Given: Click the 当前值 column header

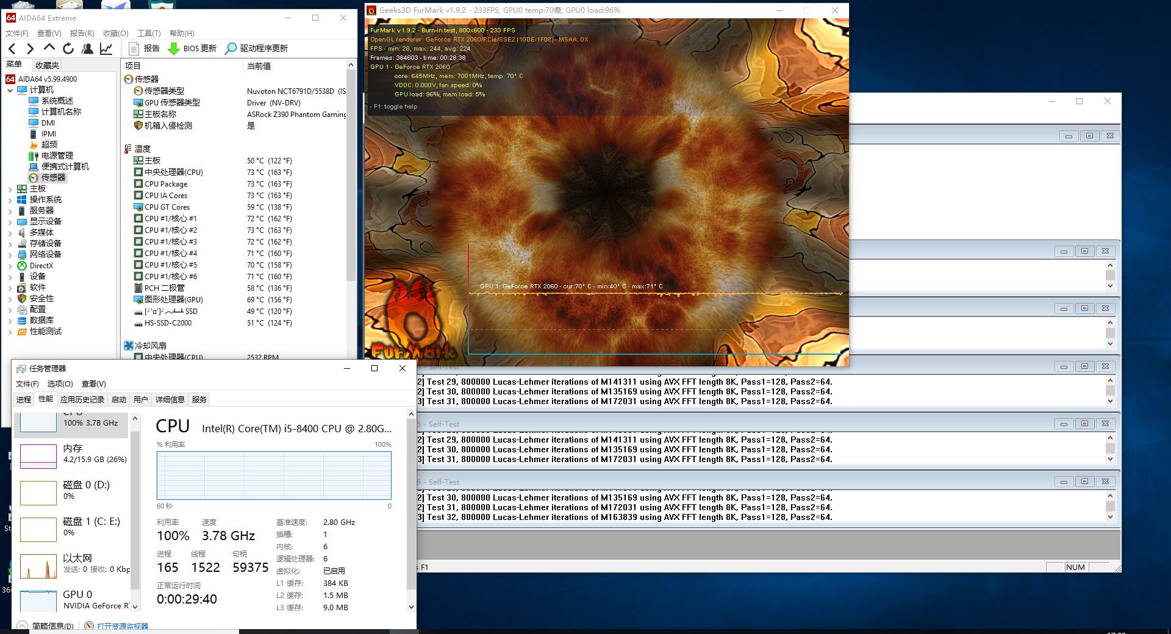Looking at the screenshot, I should click(x=295, y=66).
